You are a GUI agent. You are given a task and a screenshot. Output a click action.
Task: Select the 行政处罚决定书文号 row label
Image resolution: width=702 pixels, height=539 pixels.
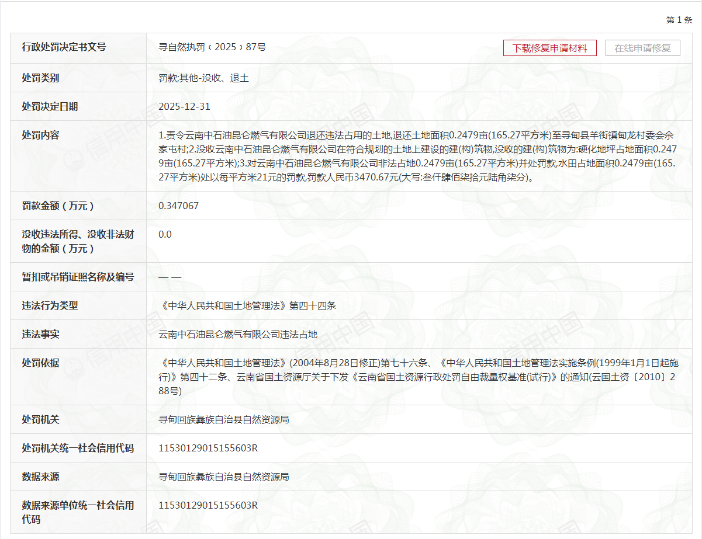[64, 47]
